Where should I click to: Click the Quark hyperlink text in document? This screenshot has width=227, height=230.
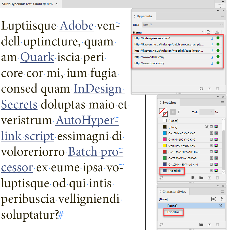(x=37, y=57)
